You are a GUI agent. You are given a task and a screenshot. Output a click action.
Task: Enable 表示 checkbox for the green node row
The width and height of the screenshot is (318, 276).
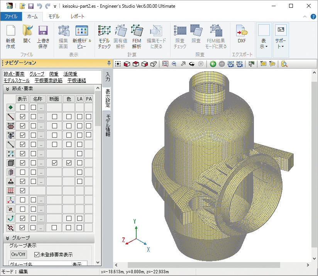23,107
